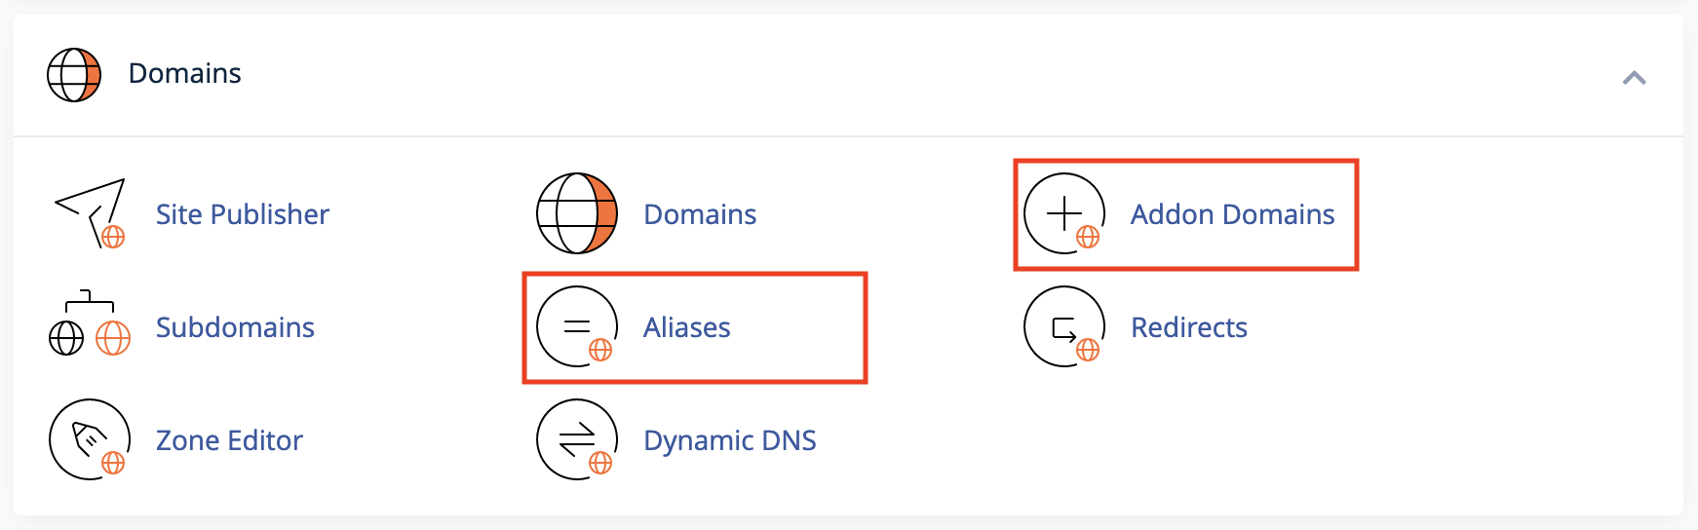Click the Zone Editor pen icon
Viewport: 1698px width, 530px height.
pyautogui.click(x=90, y=439)
